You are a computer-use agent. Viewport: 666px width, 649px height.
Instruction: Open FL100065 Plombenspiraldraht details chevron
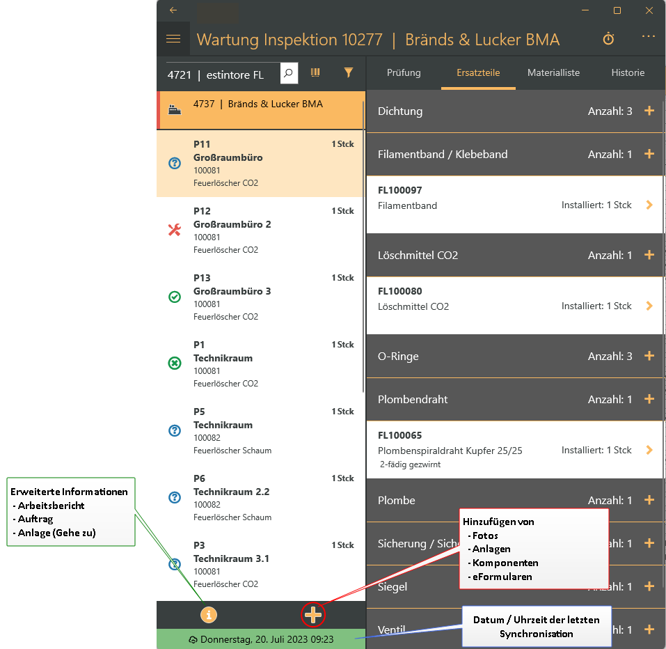(649, 450)
